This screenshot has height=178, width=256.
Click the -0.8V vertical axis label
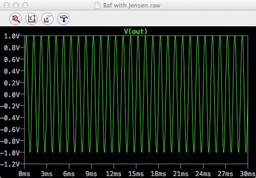pos(10,141)
